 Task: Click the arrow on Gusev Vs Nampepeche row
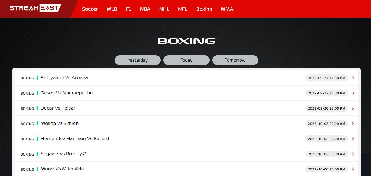pyautogui.click(x=353, y=93)
